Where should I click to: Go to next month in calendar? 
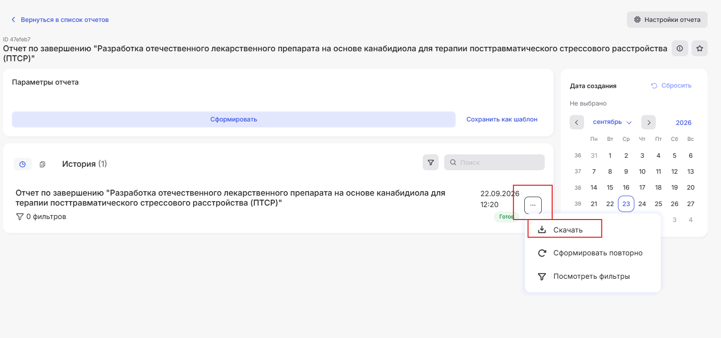pyautogui.click(x=648, y=122)
